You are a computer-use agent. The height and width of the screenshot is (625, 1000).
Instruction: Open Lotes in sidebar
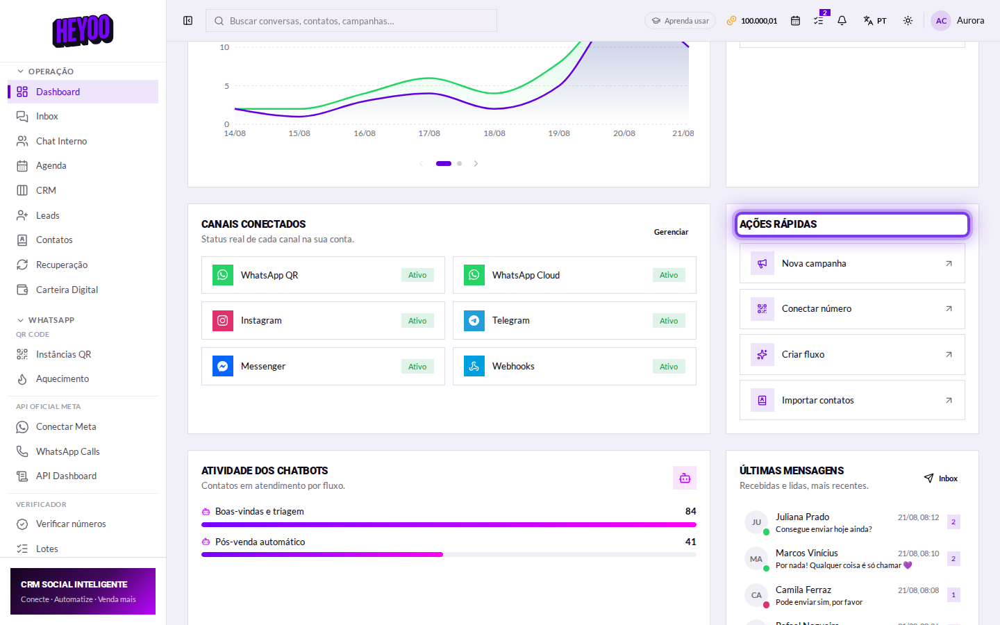coord(83,549)
